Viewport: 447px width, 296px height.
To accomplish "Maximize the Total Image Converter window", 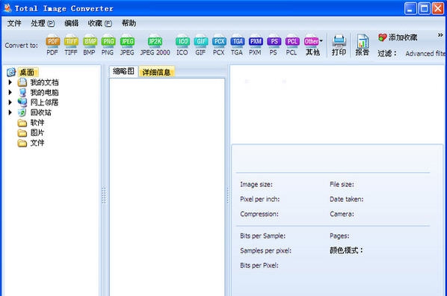I will tap(424, 8).
